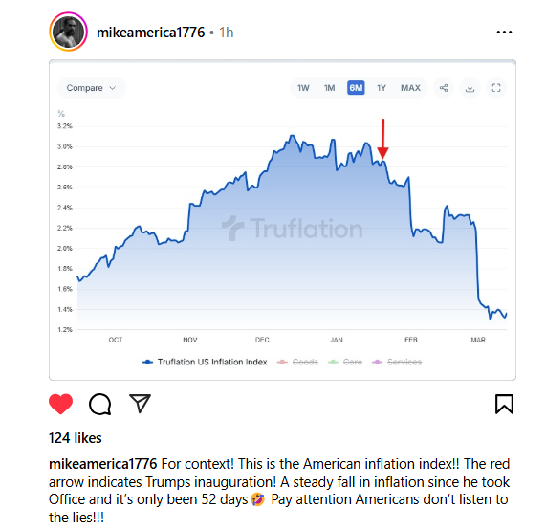Click the chevron next to Compare
The height and width of the screenshot is (530, 546).
pyautogui.click(x=113, y=88)
